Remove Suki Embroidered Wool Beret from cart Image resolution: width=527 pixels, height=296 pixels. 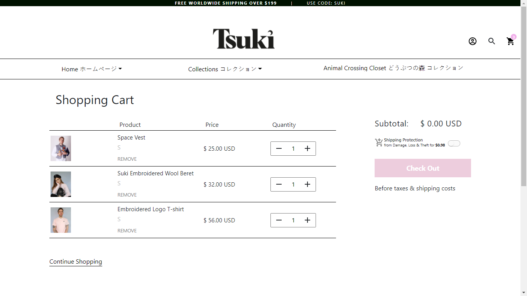(x=127, y=195)
